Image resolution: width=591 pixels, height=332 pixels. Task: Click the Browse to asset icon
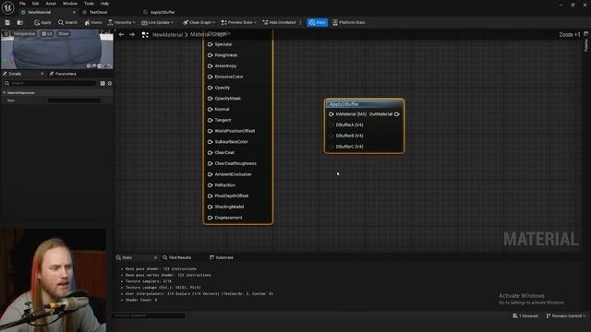coord(20,22)
